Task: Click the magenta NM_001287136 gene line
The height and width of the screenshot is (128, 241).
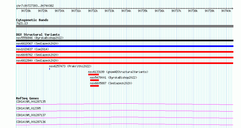Action: pos(125,124)
